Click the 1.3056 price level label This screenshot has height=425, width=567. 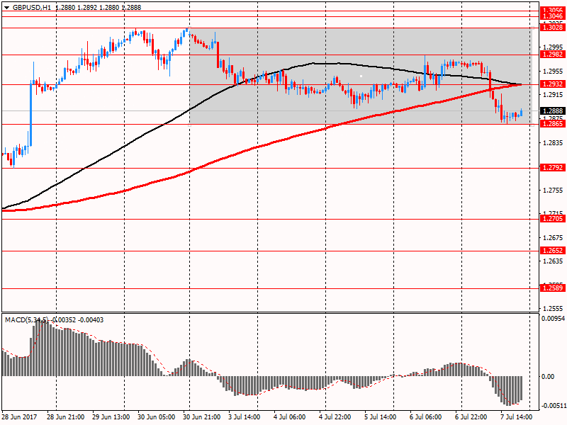553,11
